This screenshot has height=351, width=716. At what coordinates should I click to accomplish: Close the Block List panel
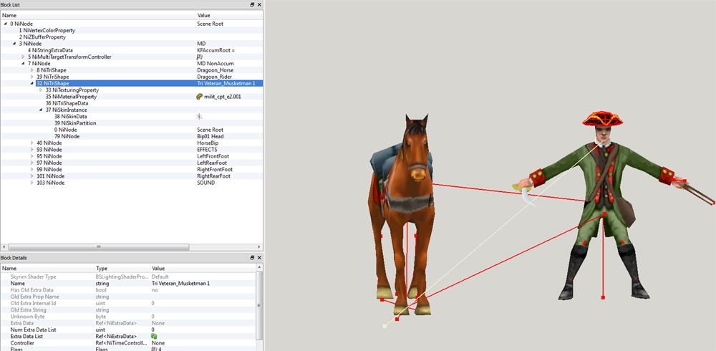[x=259, y=4]
